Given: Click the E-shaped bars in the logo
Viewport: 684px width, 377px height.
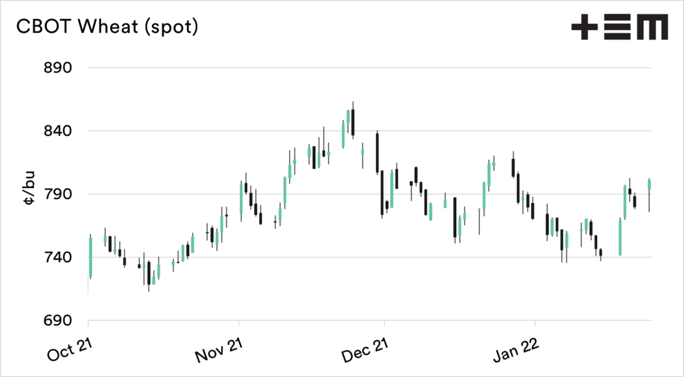Looking at the screenshot, I should coord(618,28).
